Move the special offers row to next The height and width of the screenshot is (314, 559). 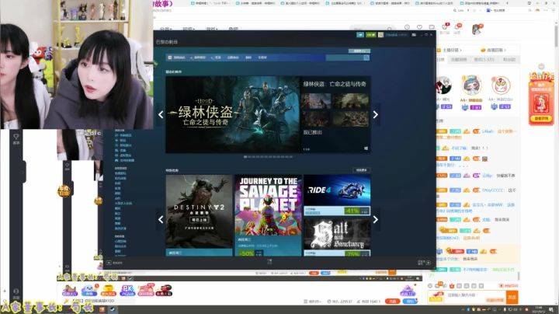pos(376,219)
